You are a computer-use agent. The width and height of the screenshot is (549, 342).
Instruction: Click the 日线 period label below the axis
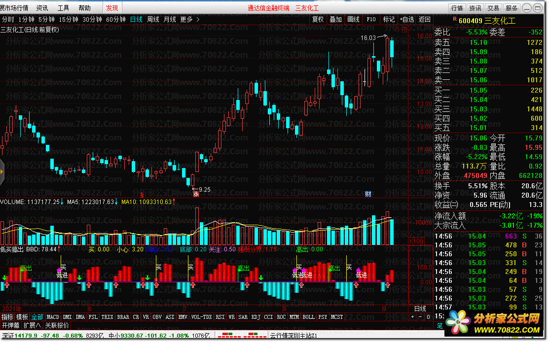click(x=420, y=308)
